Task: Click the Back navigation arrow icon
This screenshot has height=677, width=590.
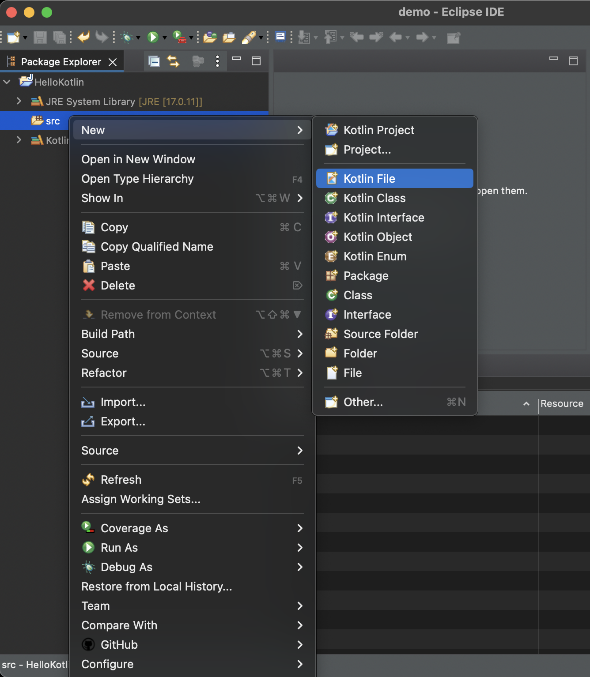Action: pyautogui.click(x=395, y=37)
